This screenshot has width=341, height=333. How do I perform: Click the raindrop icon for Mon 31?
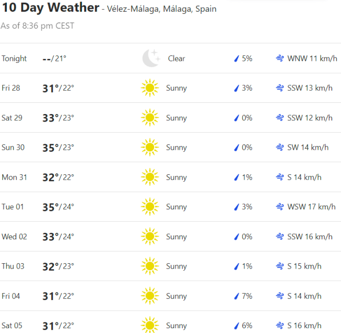237,177
